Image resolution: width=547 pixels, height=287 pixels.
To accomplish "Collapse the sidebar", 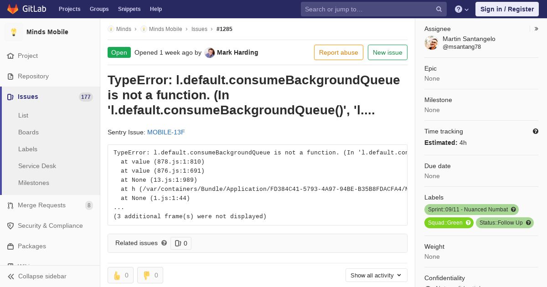I will 50,276.
